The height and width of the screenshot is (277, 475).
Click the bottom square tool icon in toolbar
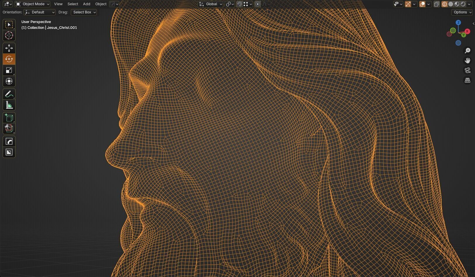[9, 152]
